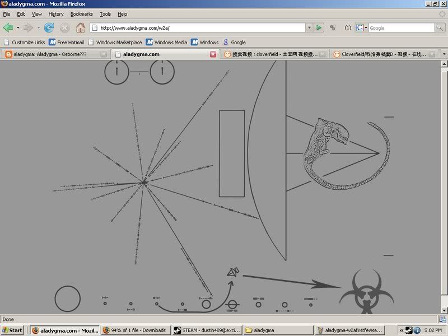Open the Windows Marketplace bookmark

click(x=115, y=42)
